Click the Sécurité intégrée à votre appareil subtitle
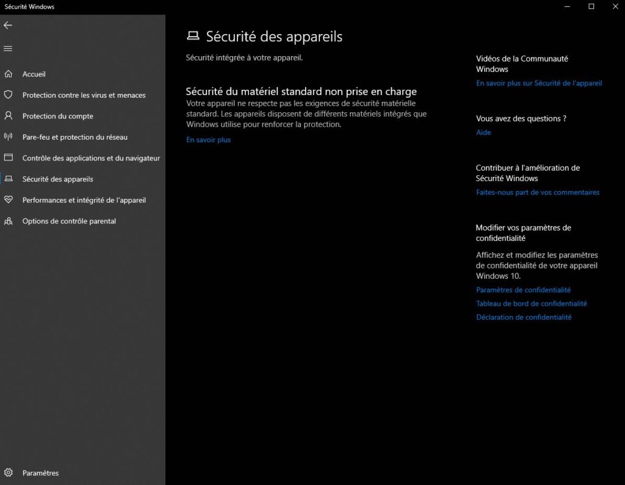 (244, 57)
